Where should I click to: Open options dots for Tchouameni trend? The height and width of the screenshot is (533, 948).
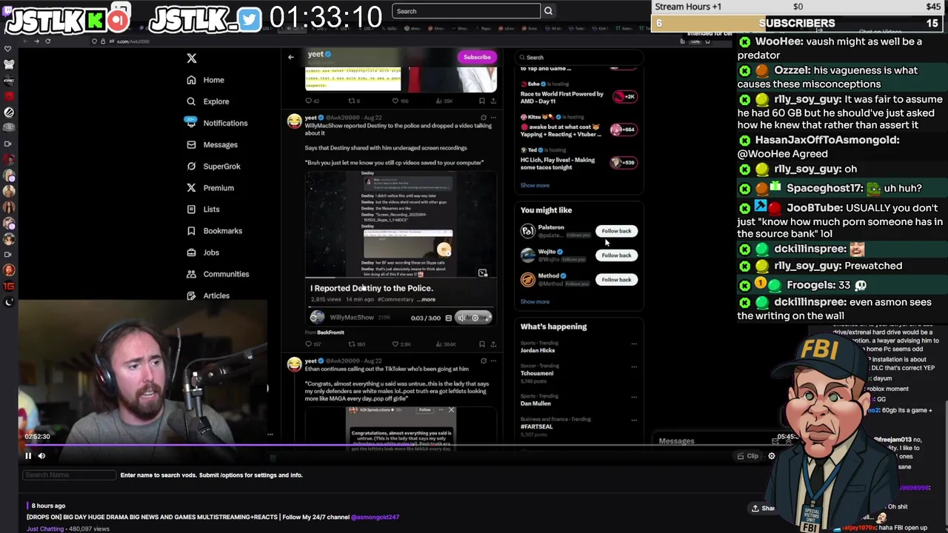click(634, 366)
